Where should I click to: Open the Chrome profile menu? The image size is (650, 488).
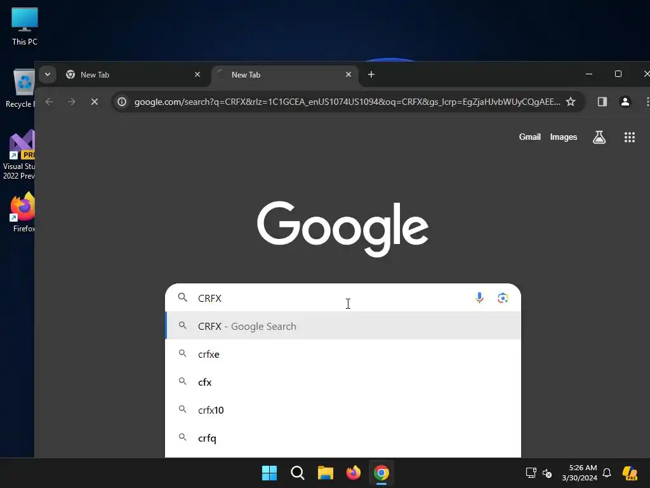click(625, 102)
